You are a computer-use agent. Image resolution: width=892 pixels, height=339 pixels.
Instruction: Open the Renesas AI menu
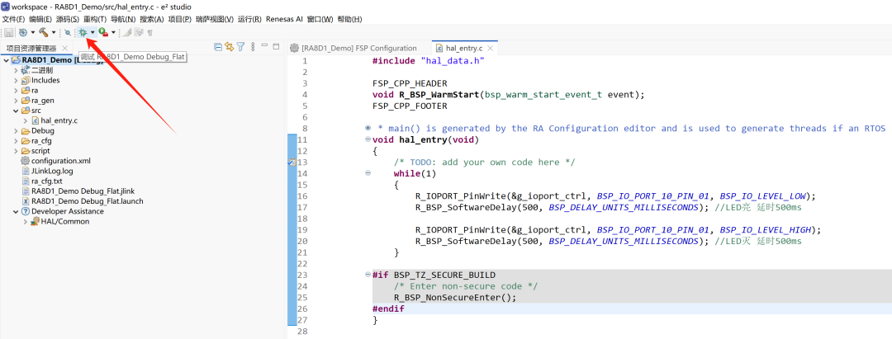tap(284, 19)
